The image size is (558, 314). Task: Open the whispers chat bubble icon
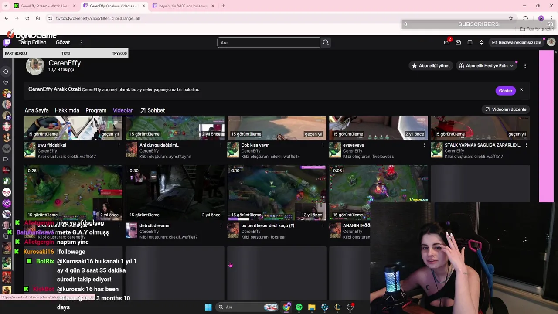tap(470, 42)
